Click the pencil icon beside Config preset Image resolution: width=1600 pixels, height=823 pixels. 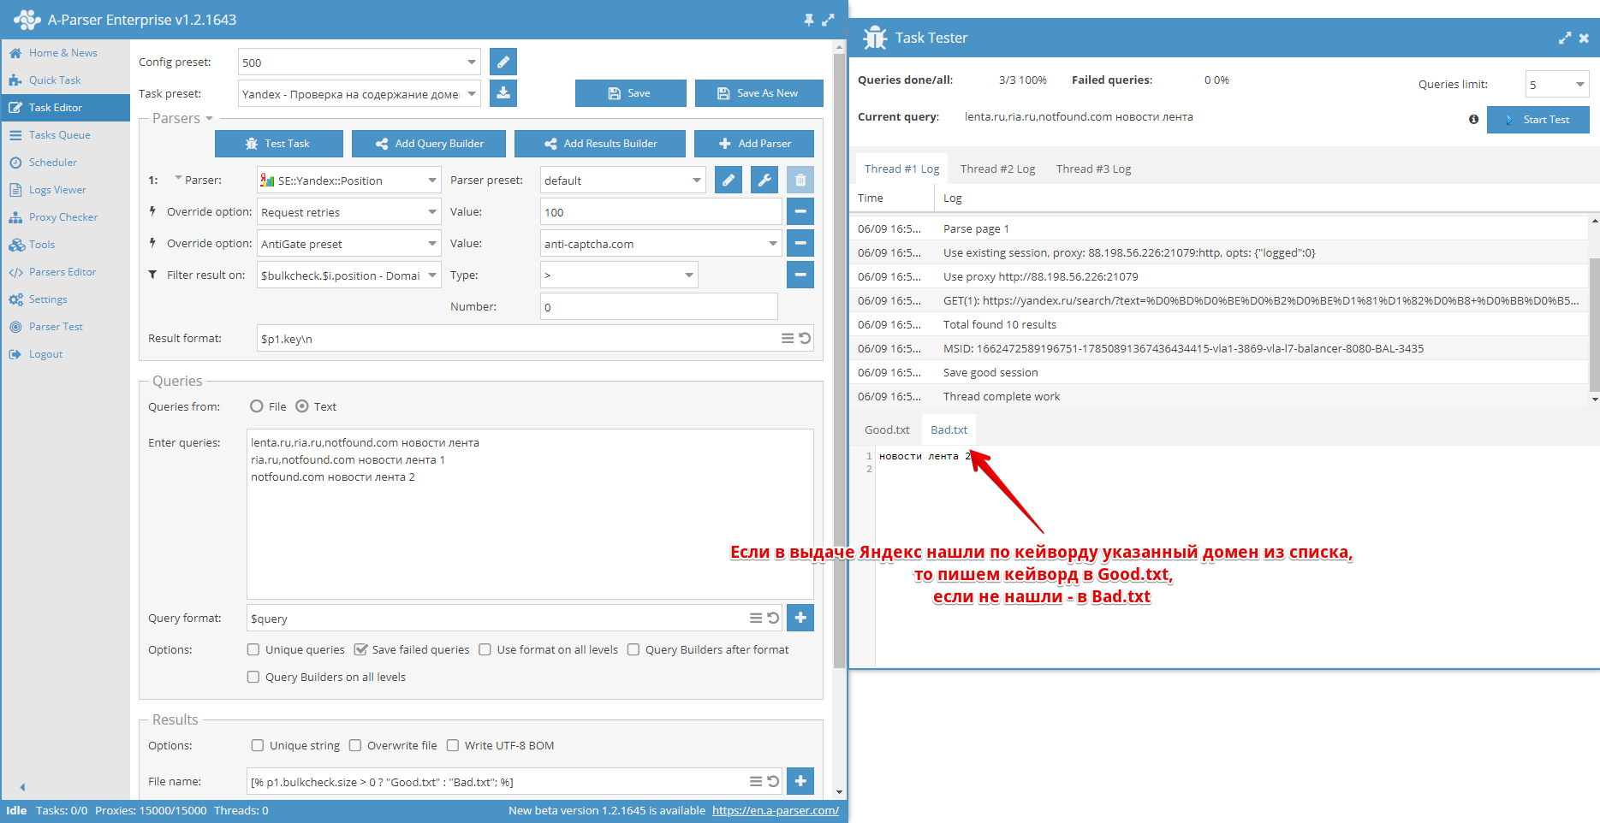(503, 62)
